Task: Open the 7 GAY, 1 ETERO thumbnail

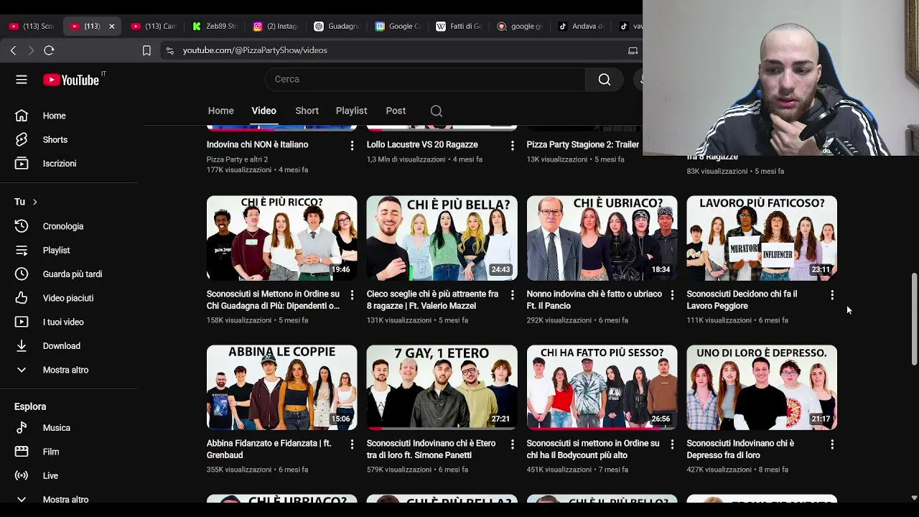Action: point(442,387)
